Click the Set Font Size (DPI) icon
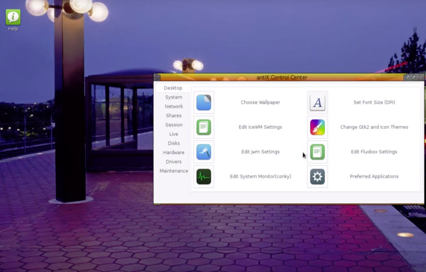The image size is (426, 272). point(317,102)
